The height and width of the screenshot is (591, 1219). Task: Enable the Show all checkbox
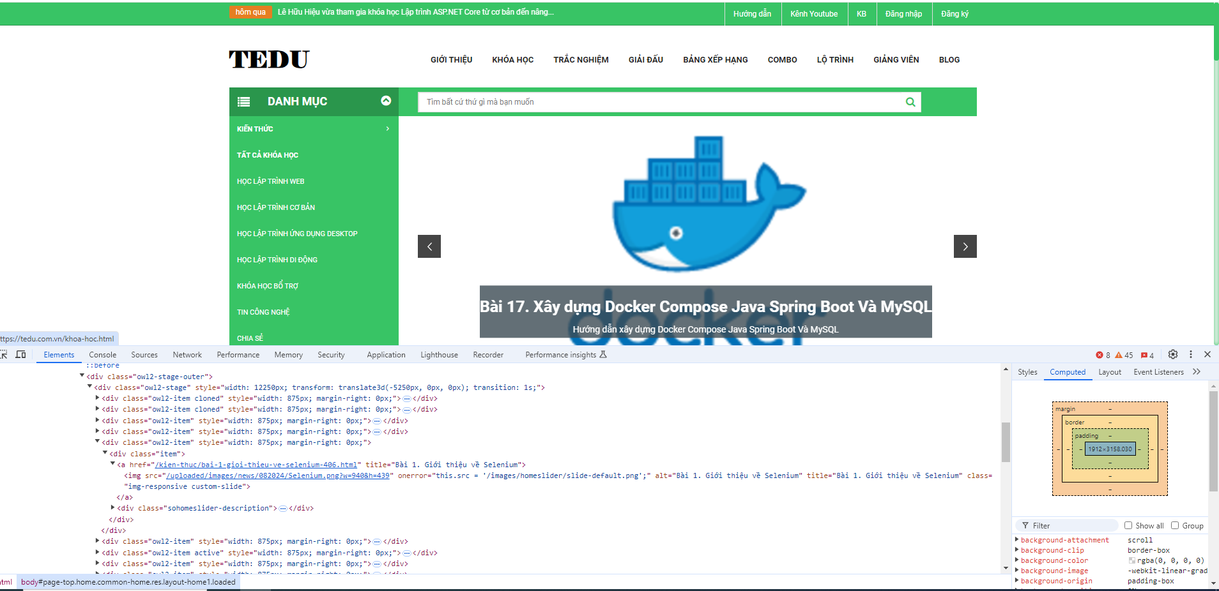[1128, 525]
